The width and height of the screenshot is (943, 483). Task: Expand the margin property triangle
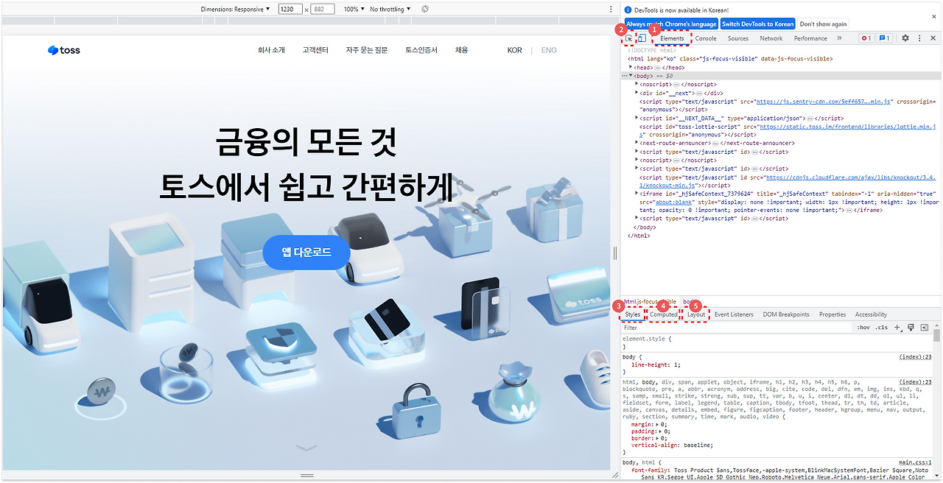pyautogui.click(x=658, y=425)
